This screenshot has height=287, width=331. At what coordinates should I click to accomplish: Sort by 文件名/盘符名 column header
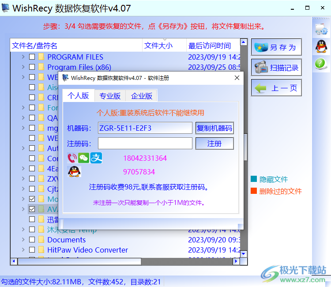tap(76, 45)
